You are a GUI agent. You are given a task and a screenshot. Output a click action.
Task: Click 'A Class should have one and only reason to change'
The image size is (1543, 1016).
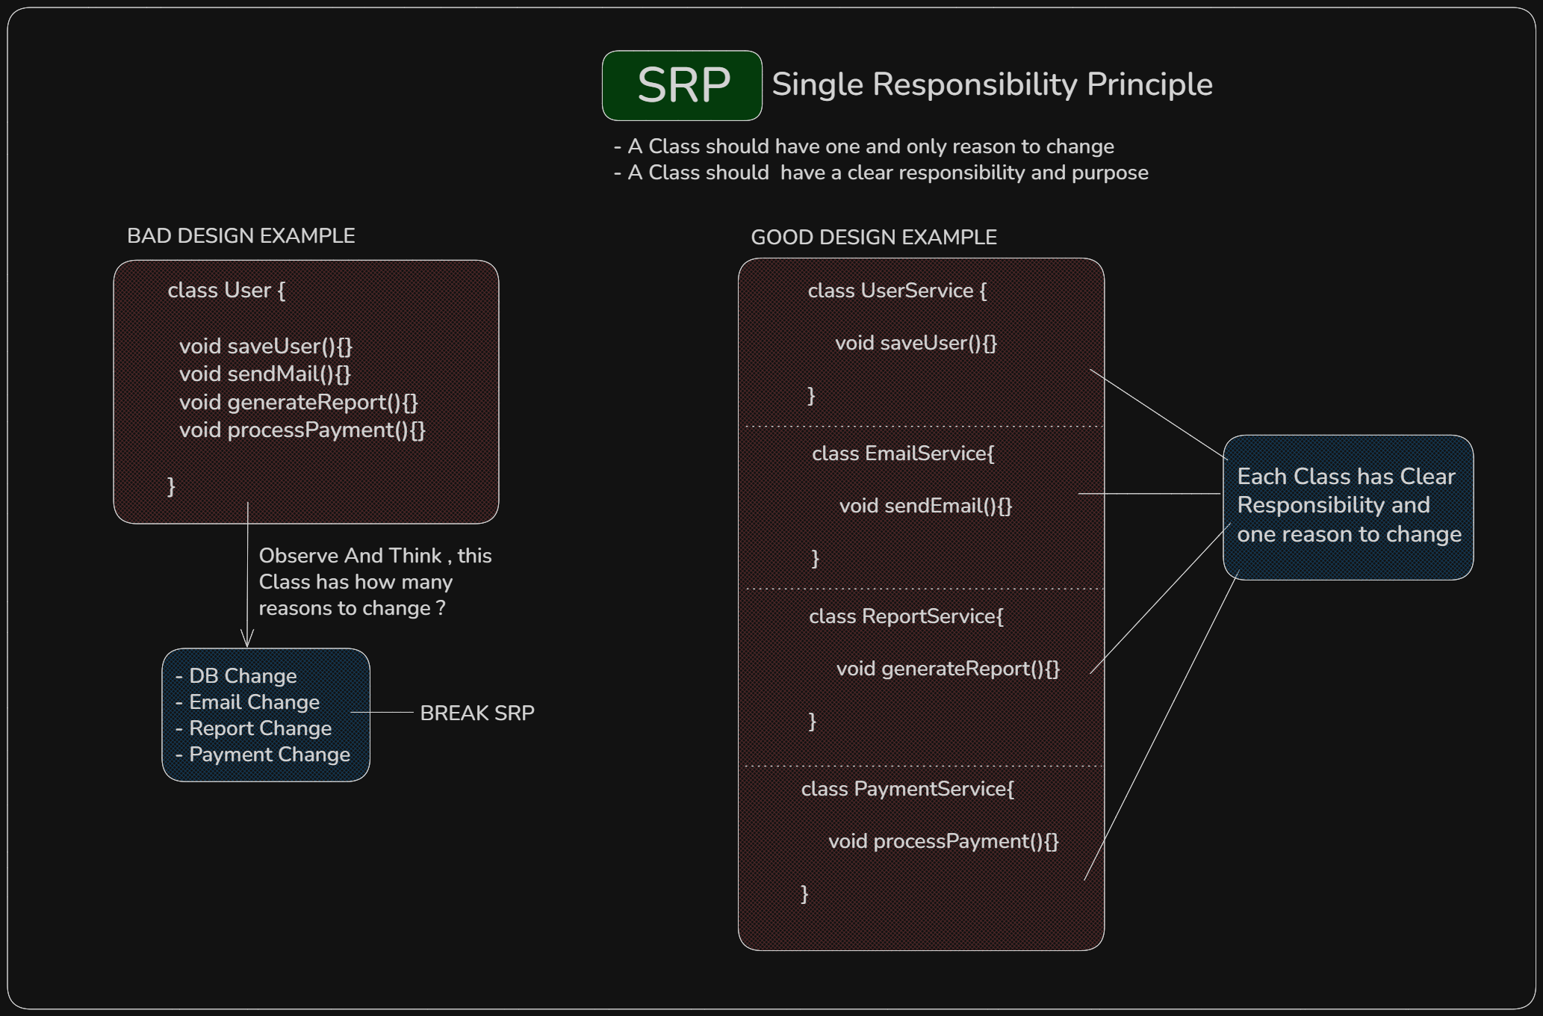click(x=871, y=146)
